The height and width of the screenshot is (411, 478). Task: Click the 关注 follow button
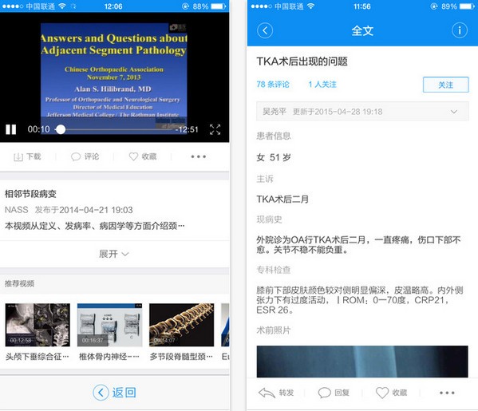pos(446,85)
